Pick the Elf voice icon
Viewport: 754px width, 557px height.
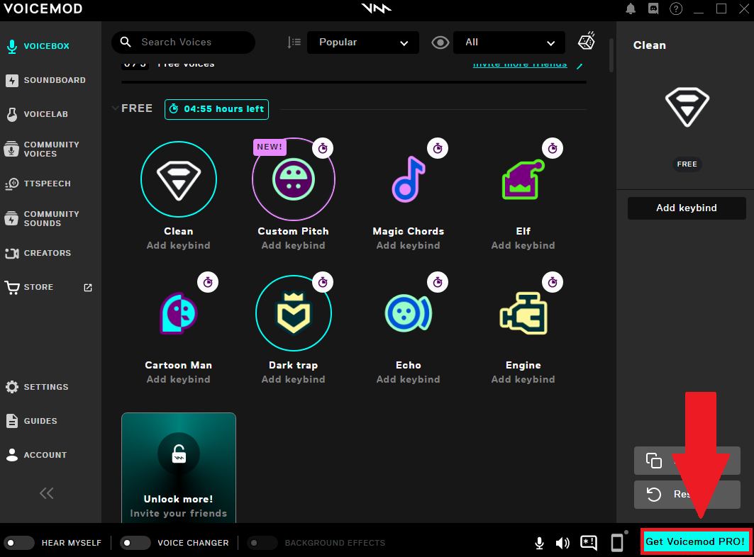(x=523, y=179)
